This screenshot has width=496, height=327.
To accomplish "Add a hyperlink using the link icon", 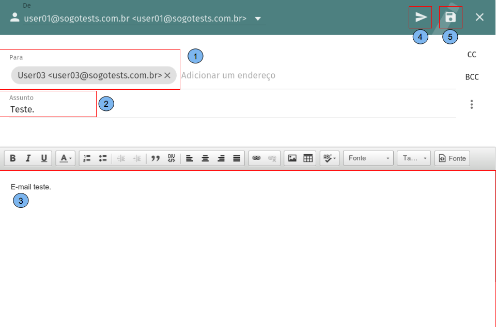I will click(x=256, y=158).
